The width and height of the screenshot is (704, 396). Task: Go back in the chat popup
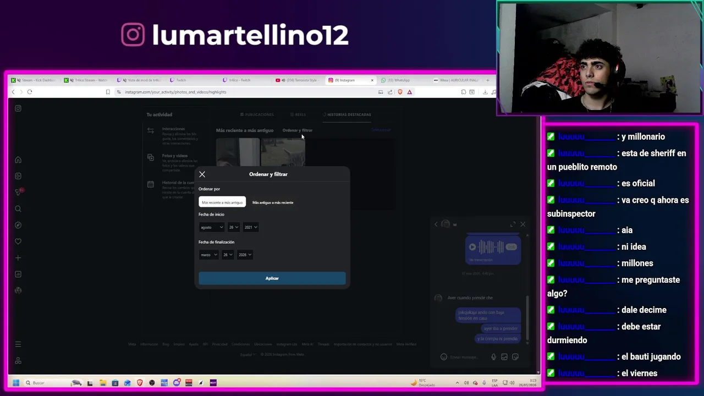coord(436,224)
